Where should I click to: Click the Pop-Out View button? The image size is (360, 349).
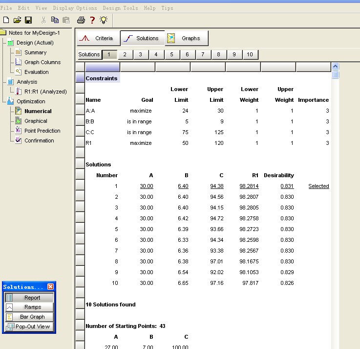(x=29, y=326)
